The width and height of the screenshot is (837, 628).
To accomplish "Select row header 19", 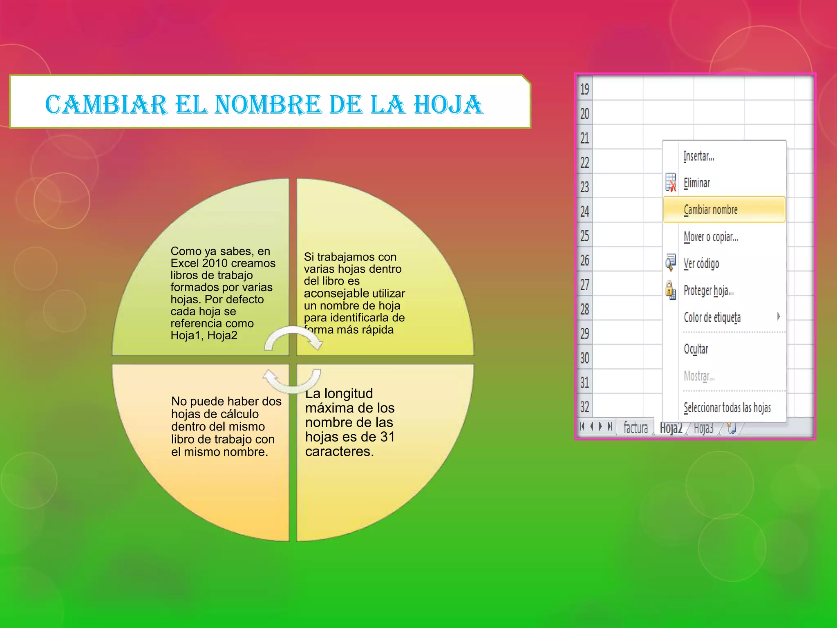I will 585,89.
